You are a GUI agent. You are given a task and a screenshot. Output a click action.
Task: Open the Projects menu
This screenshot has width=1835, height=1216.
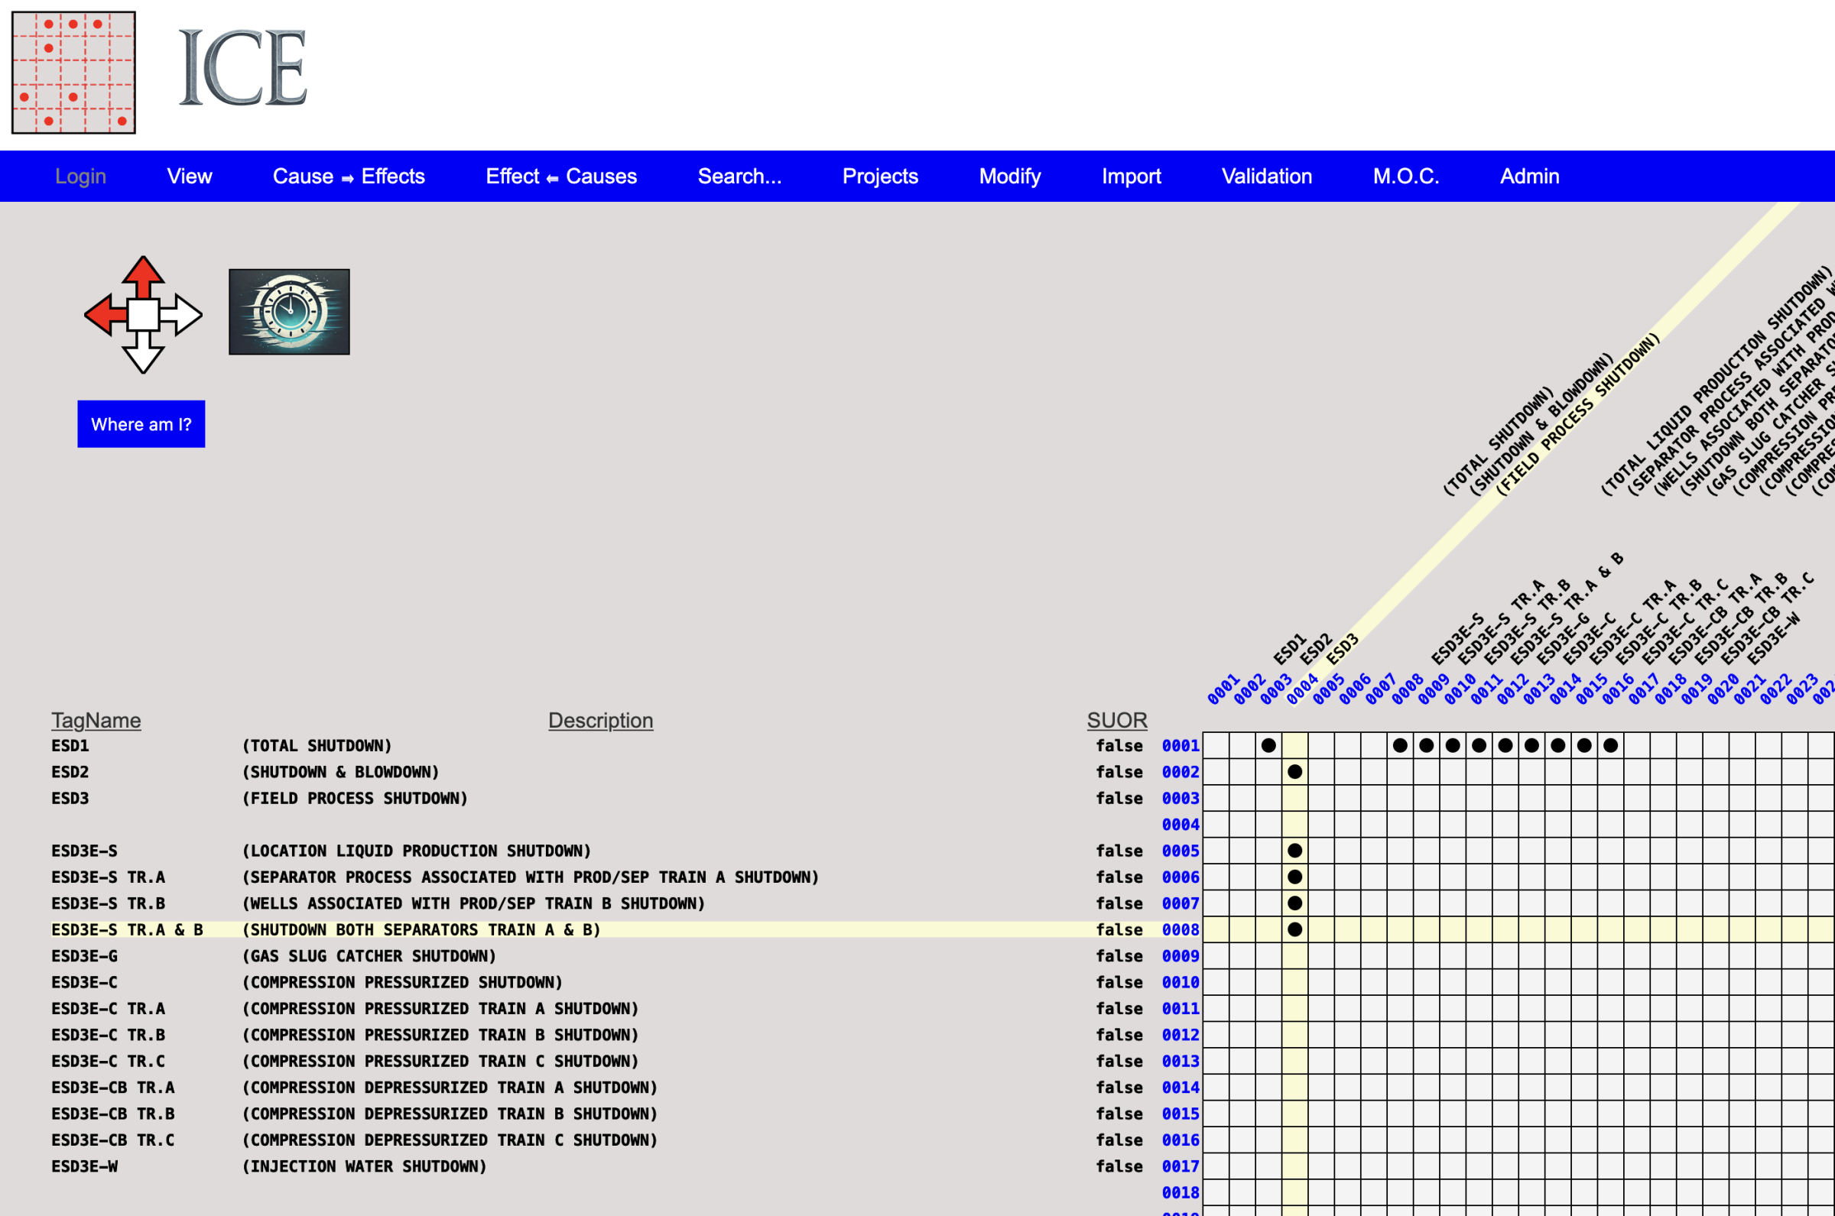tap(879, 176)
